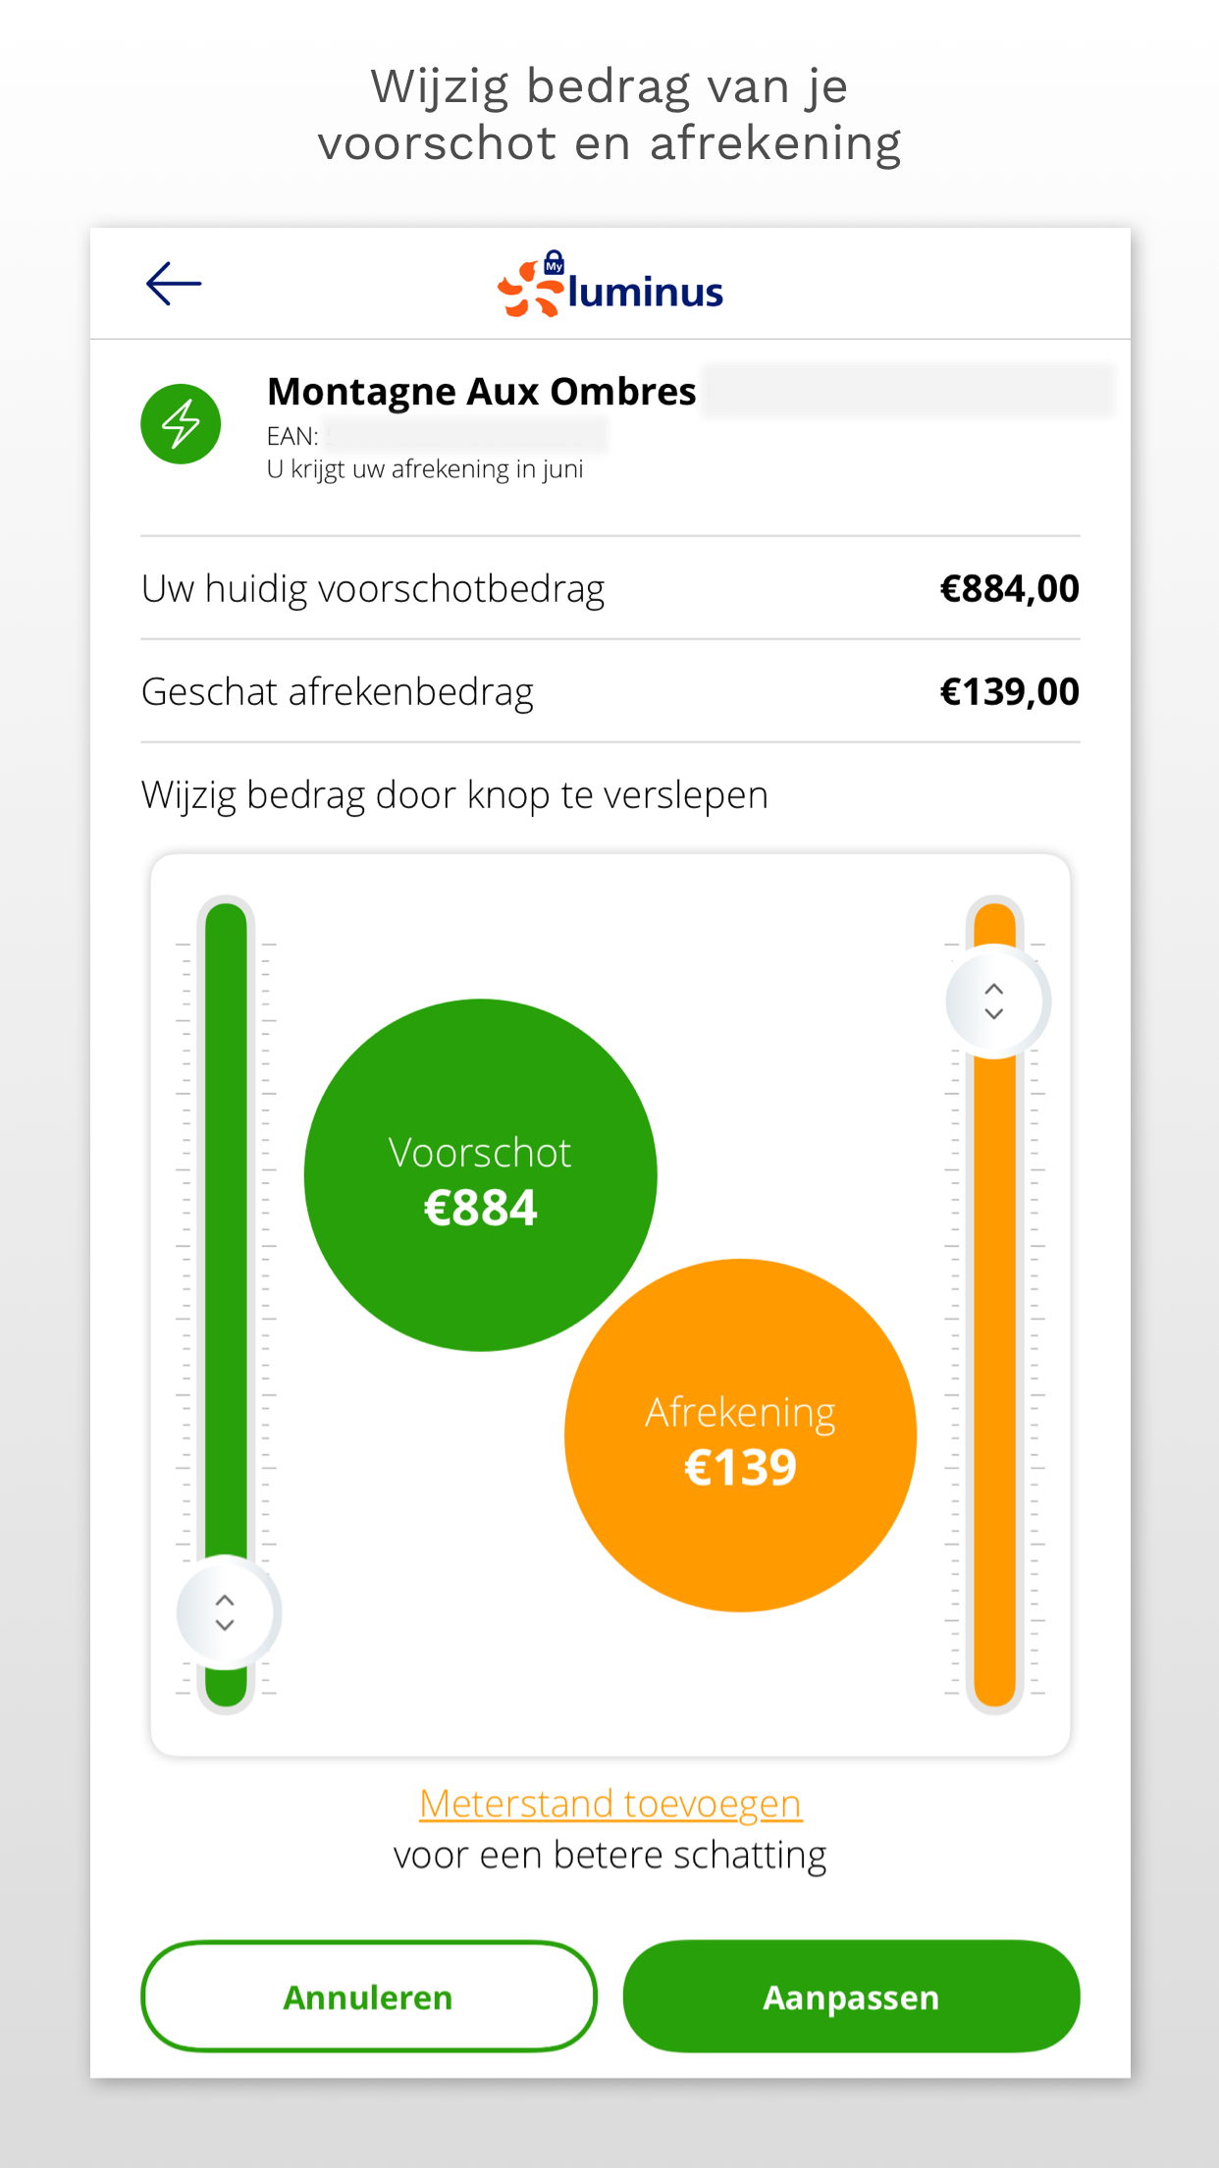Tap the My Luminus logo
1219x2168 pixels.
pyautogui.click(x=610, y=287)
